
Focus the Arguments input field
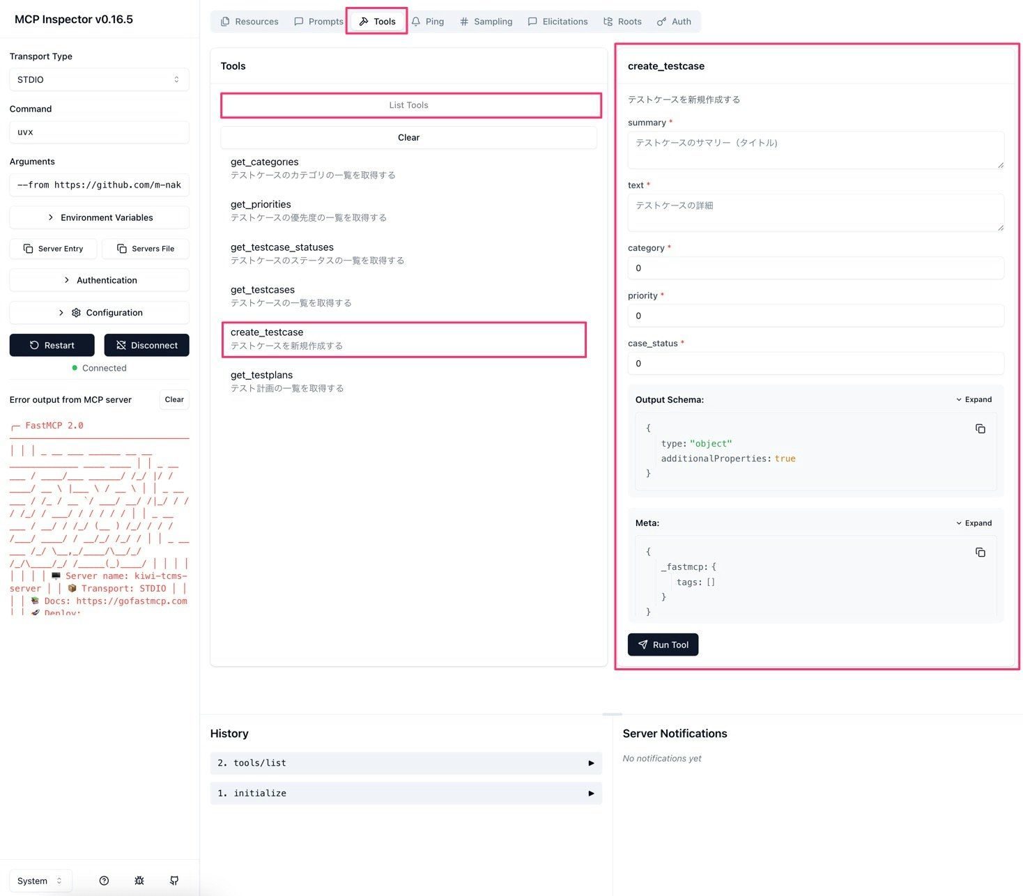(100, 185)
